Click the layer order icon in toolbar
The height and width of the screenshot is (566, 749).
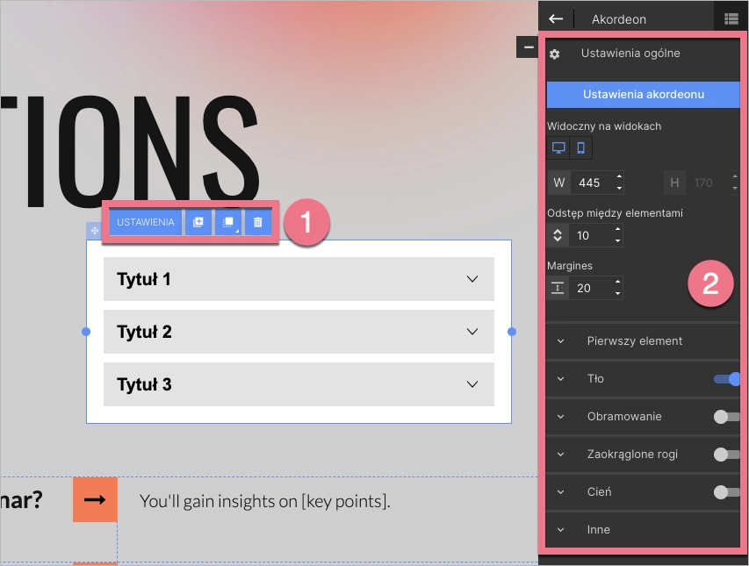click(228, 223)
